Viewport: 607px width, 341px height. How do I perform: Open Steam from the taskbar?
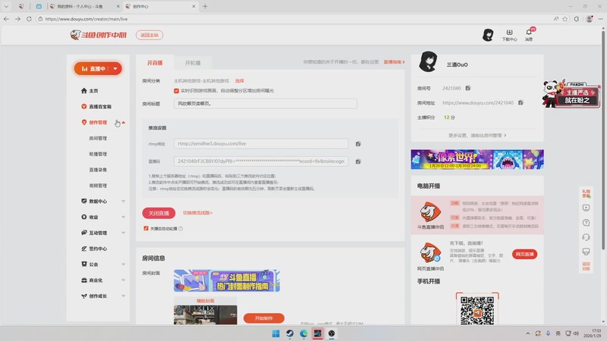(x=290, y=333)
